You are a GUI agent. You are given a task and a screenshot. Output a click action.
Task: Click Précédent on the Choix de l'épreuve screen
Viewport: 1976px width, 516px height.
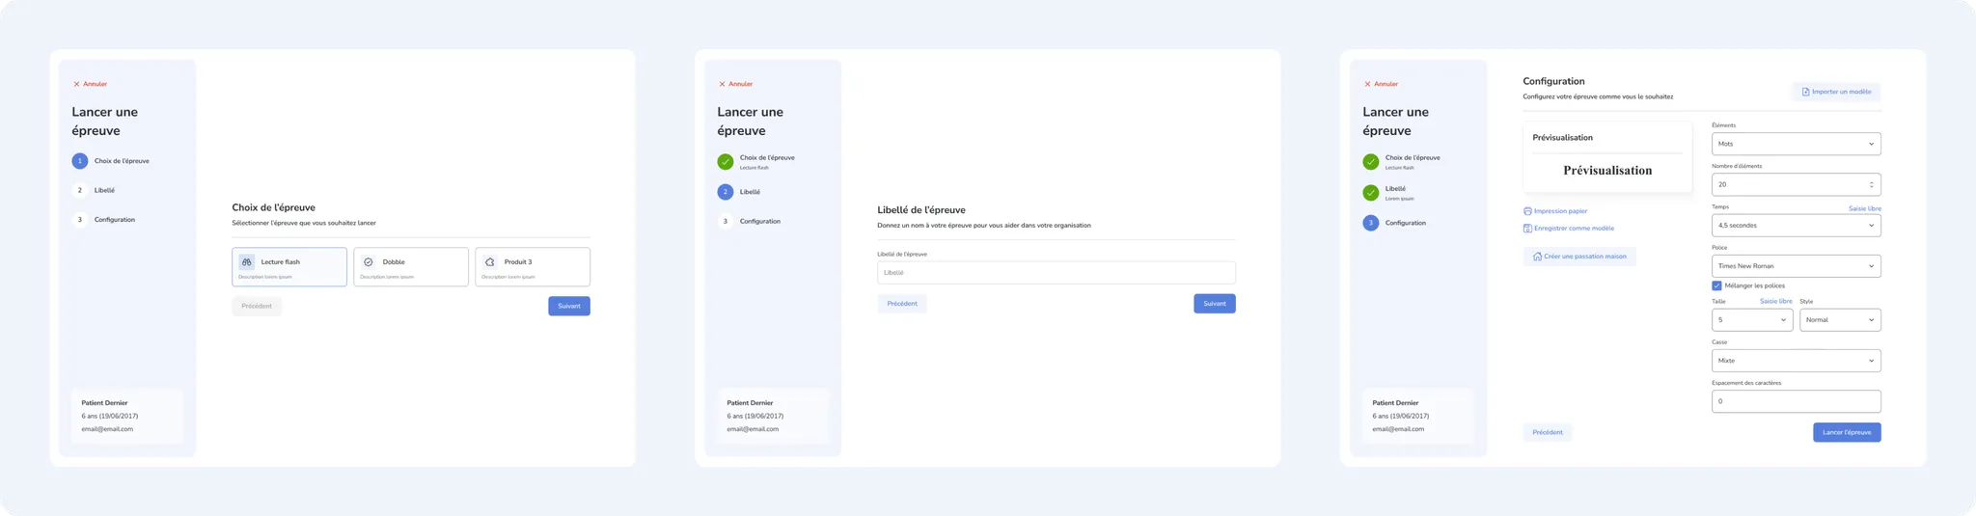coord(257,306)
